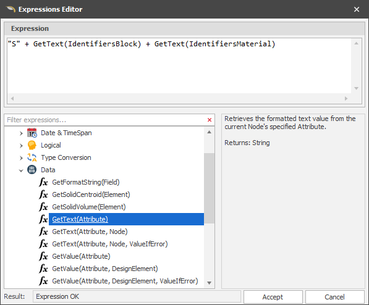Click the Logical category head icon
Viewport: 369px width, 305px height.
32,145
